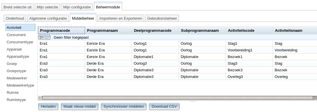The width and height of the screenshot is (317, 112).
Task: Select Activiteit in the side list
Action: 20,27
